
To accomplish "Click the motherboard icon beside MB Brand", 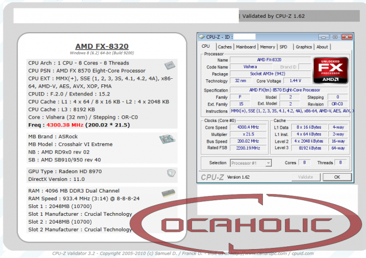I will pos(167,139).
